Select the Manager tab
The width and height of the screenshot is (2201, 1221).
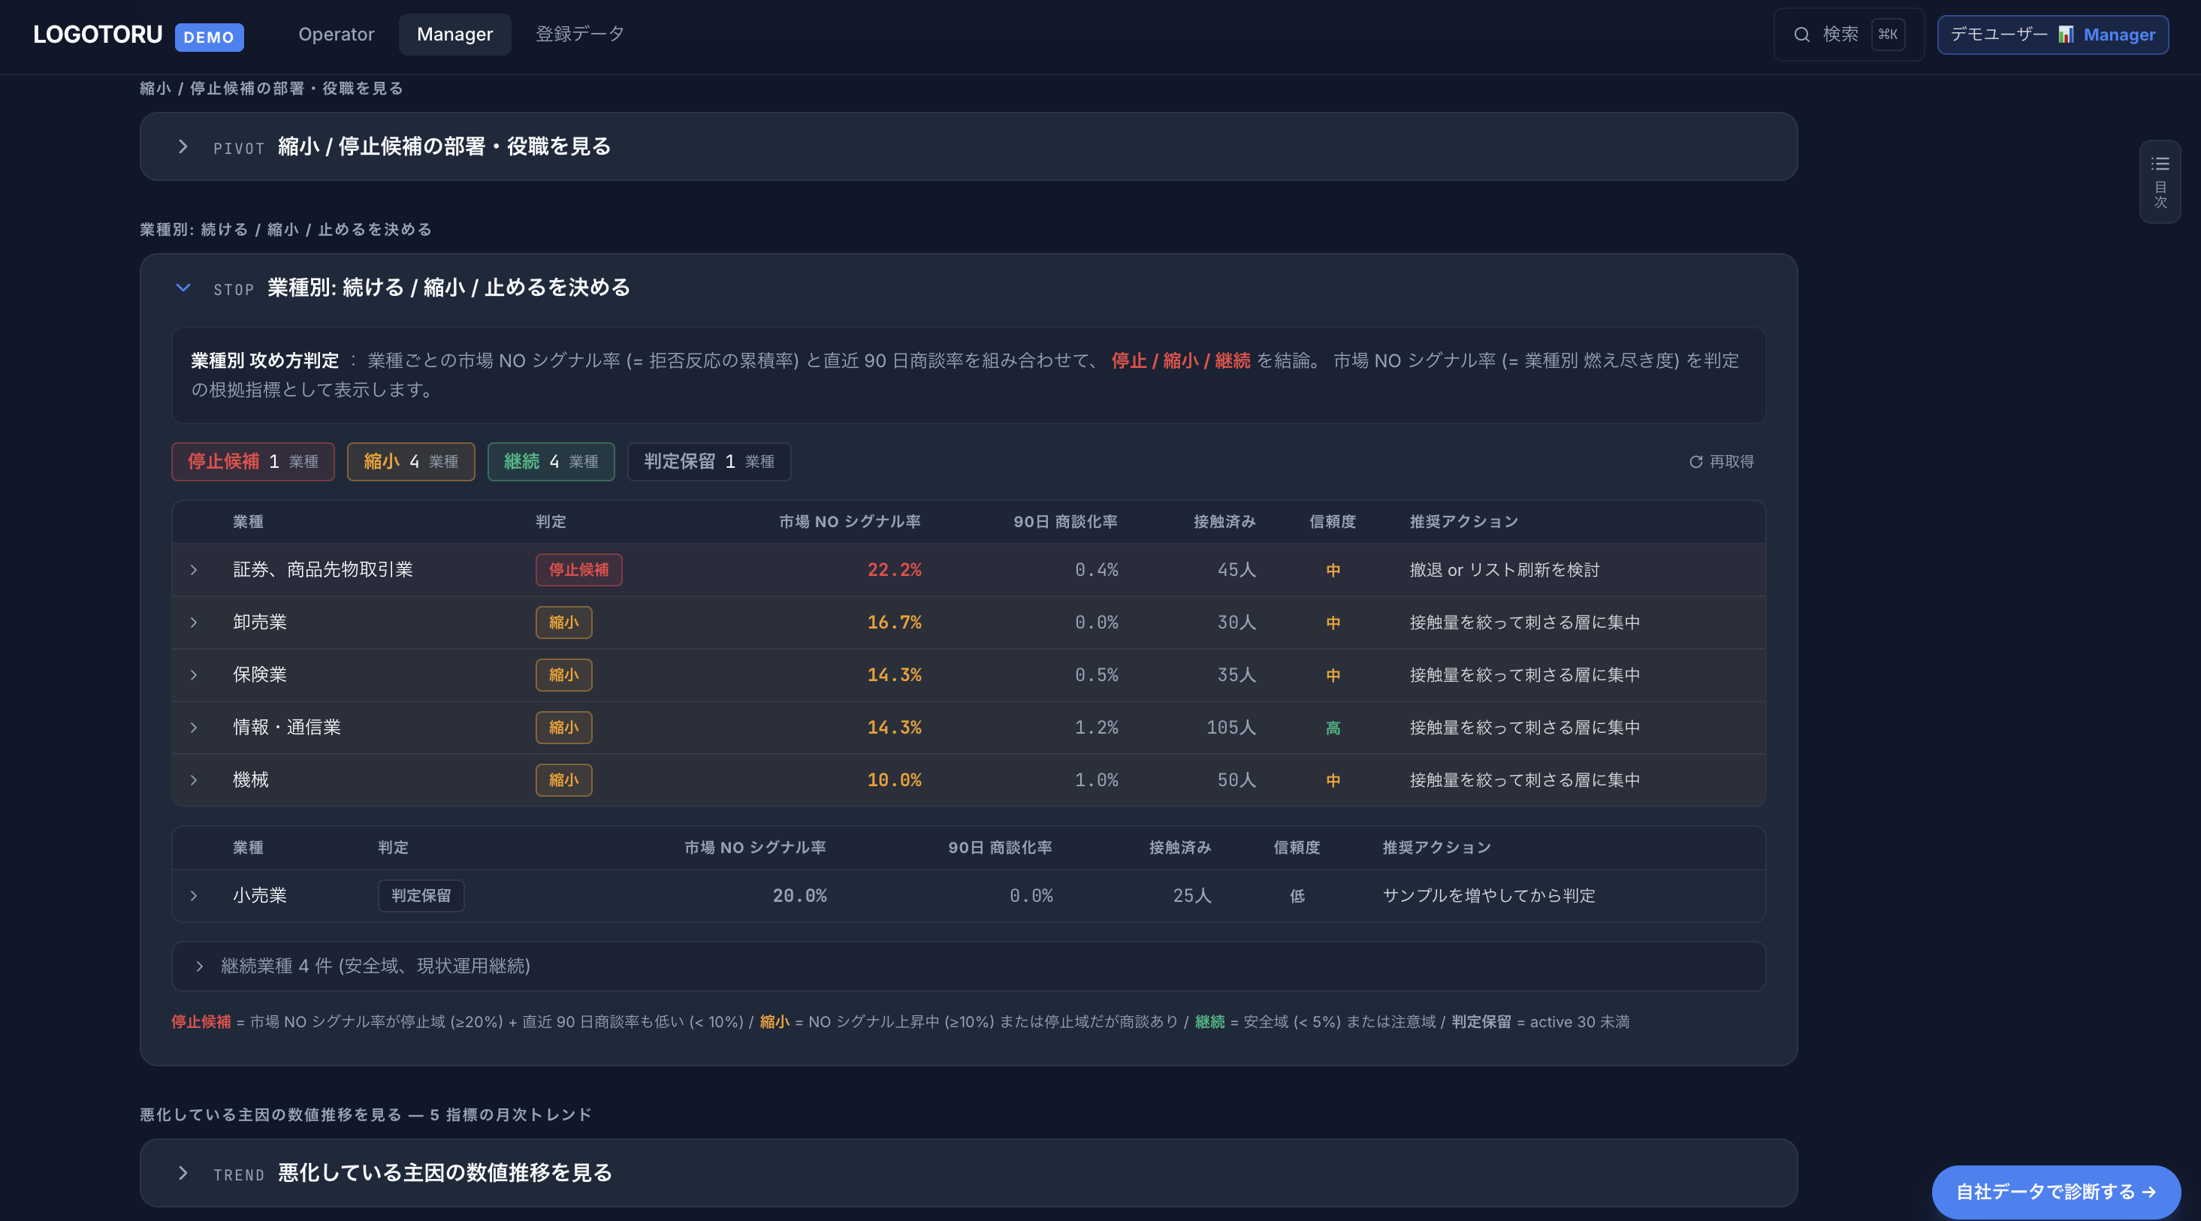coord(454,34)
